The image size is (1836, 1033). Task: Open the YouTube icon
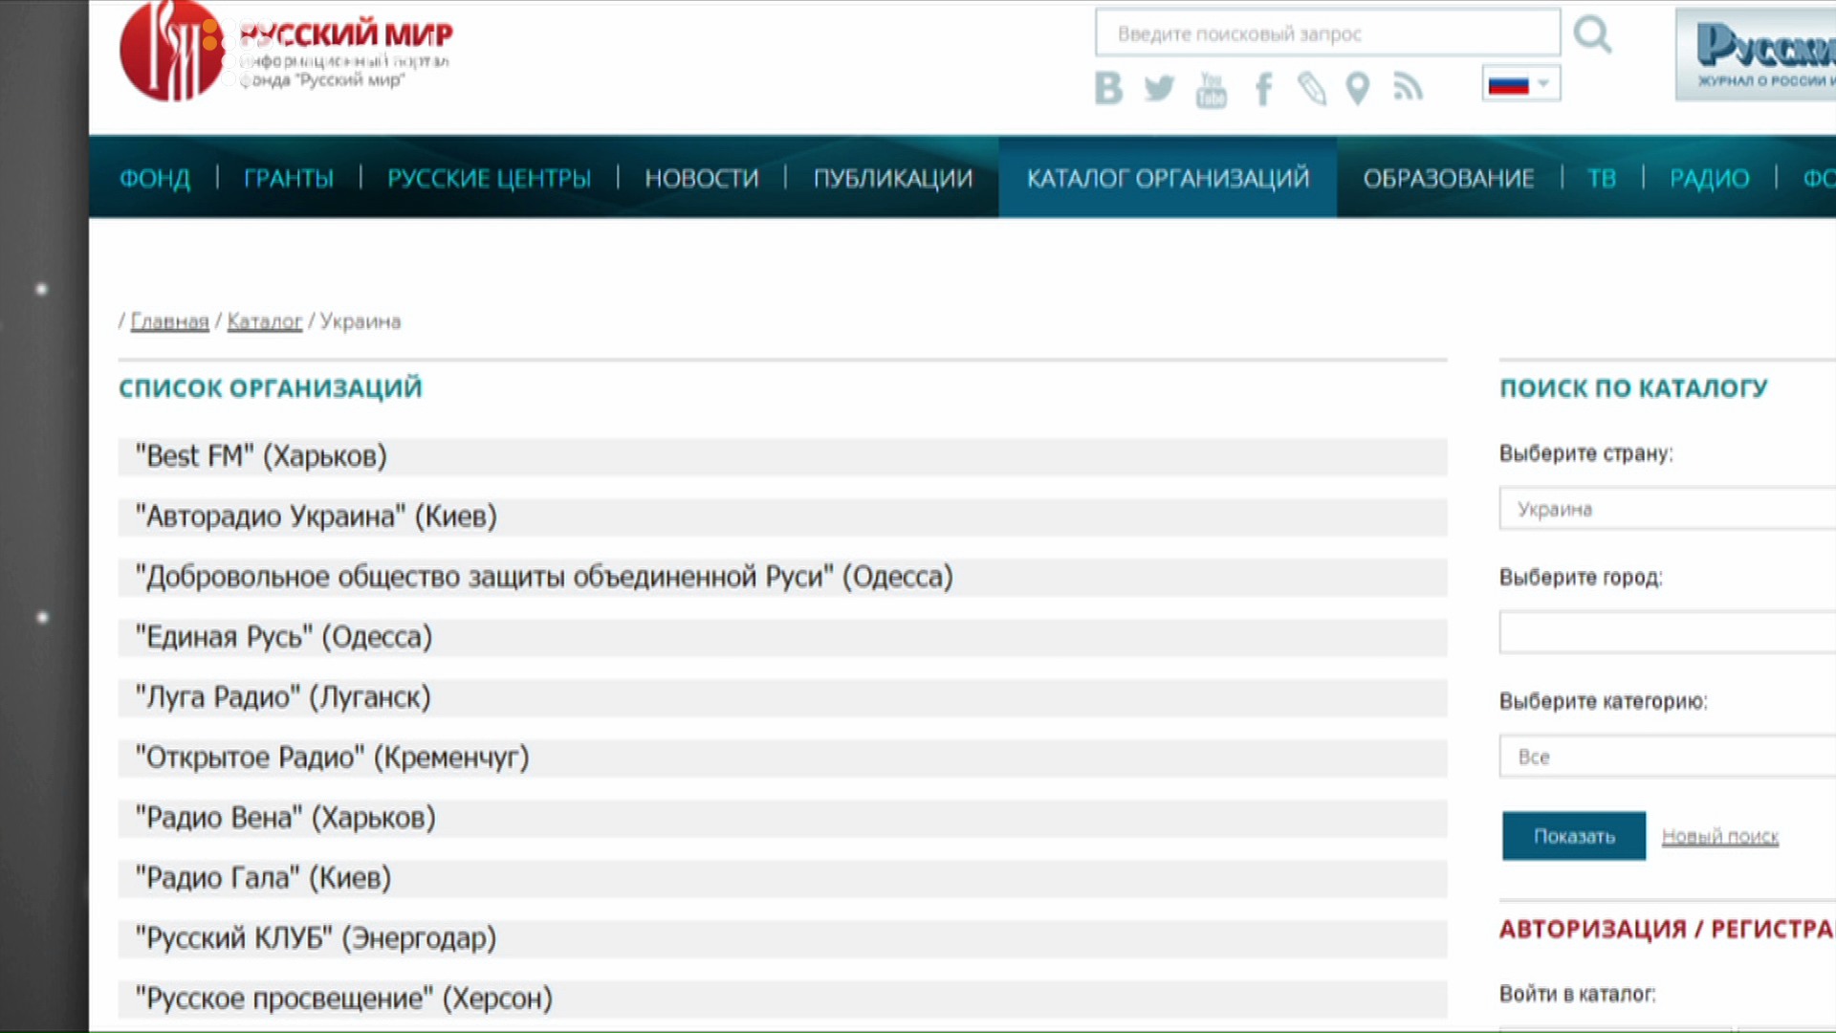click(x=1211, y=89)
